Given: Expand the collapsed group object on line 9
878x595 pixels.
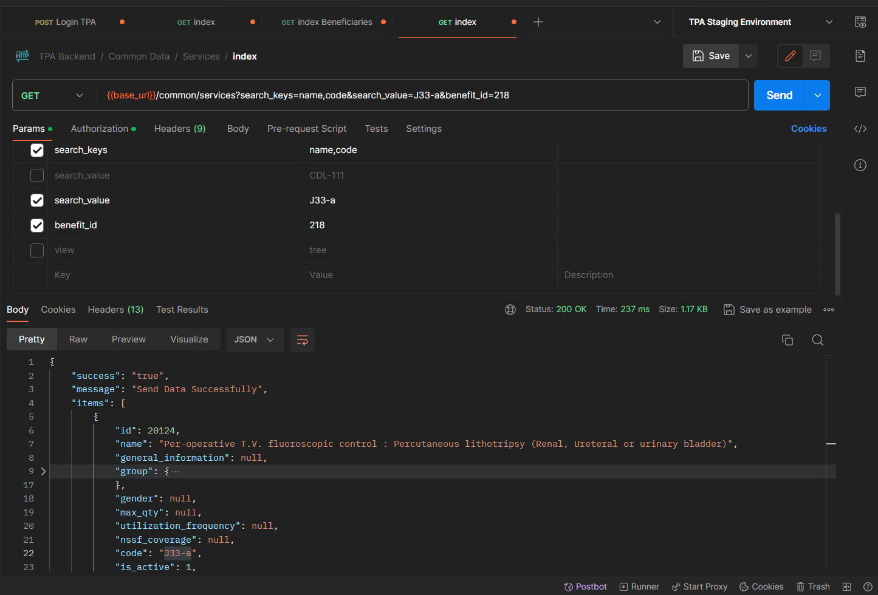Looking at the screenshot, I should [x=43, y=471].
